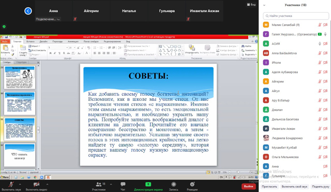The image size is (331, 192).
Task: Click Найти find button in ribbon
Action: coord(247,46)
